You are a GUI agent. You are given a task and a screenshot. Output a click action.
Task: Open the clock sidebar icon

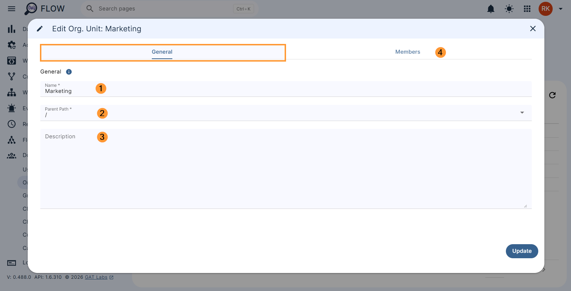[12, 124]
